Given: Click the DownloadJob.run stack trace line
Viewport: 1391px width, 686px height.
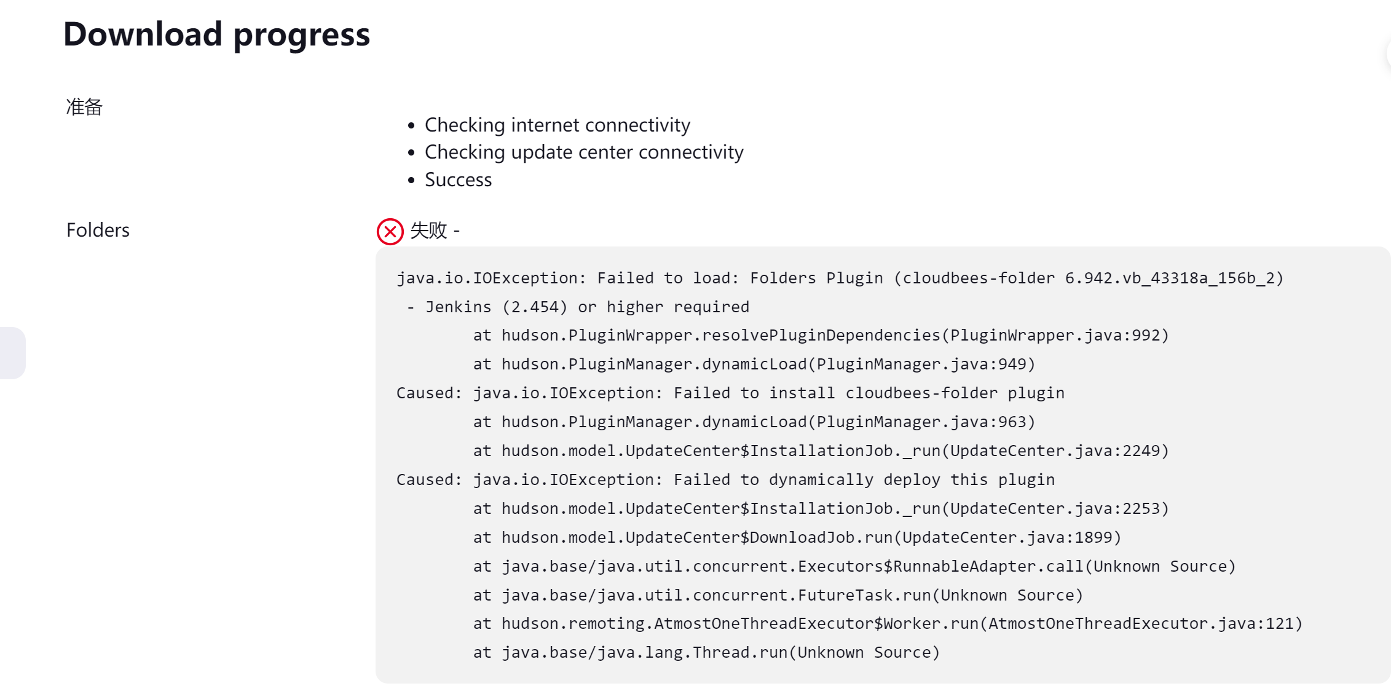Looking at the screenshot, I should [x=797, y=537].
